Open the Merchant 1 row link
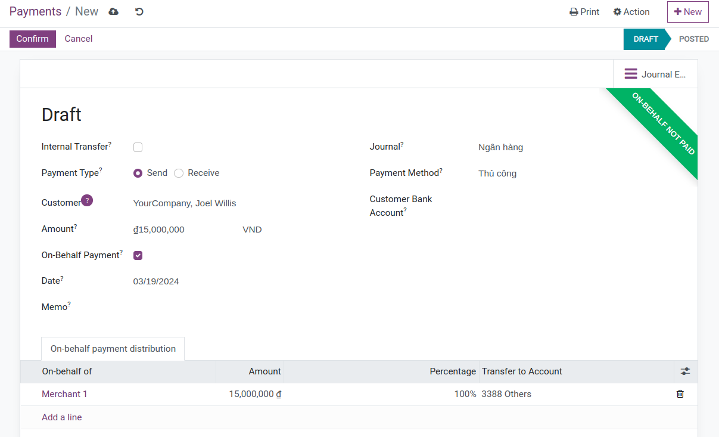Viewport: 719px width, 437px height. 64,394
